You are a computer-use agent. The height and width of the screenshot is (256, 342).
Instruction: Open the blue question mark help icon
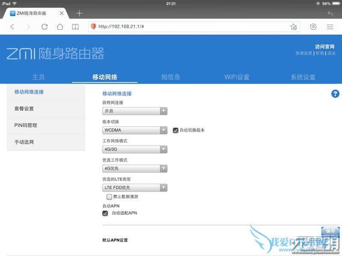(335, 94)
